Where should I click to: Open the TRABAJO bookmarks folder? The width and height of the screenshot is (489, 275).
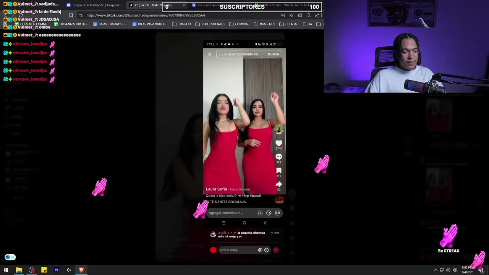pyautogui.click(x=181, y=24)
